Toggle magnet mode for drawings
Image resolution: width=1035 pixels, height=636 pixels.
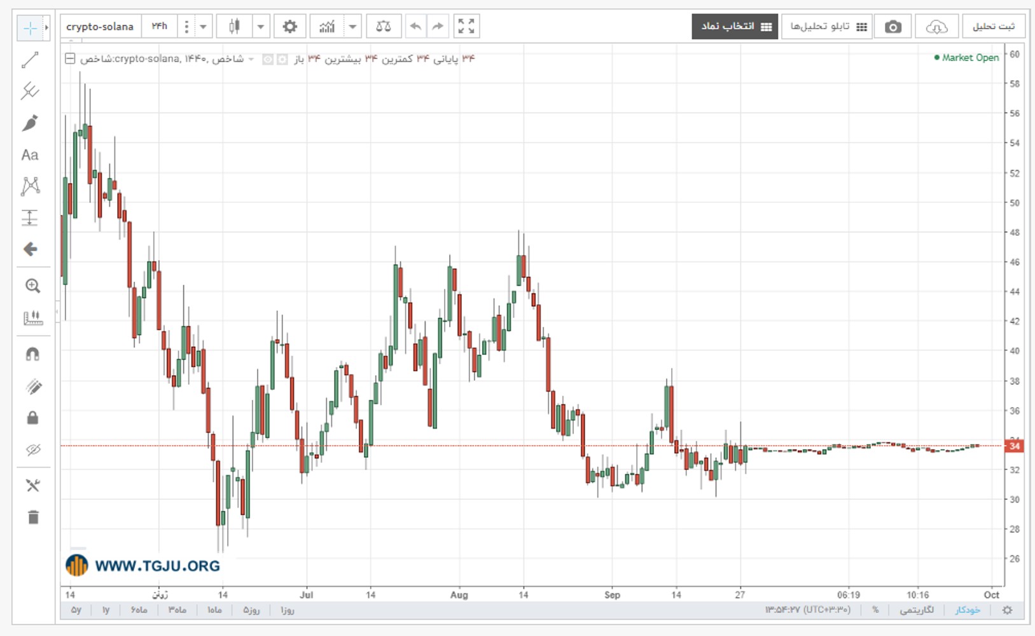pyautogui.click(x=32, y=354)
